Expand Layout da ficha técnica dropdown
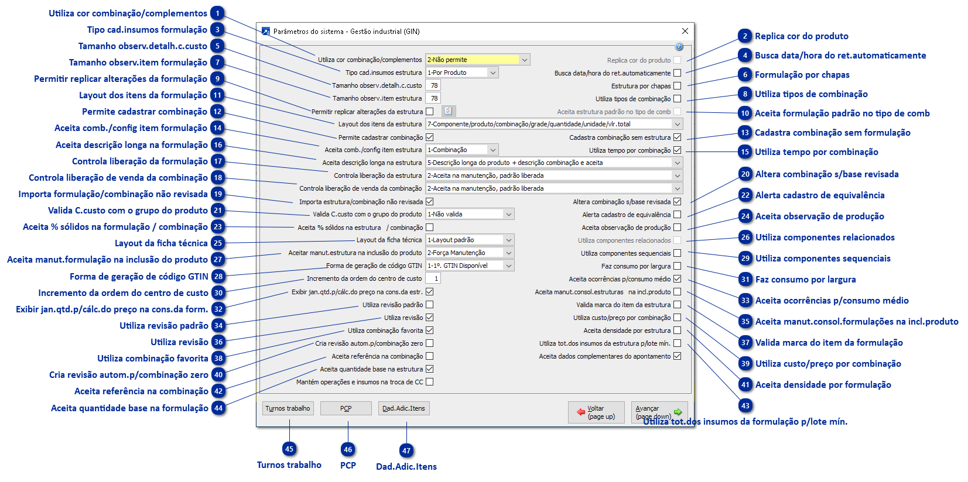Viewport: 968px width, 482px height. point(509,240)
